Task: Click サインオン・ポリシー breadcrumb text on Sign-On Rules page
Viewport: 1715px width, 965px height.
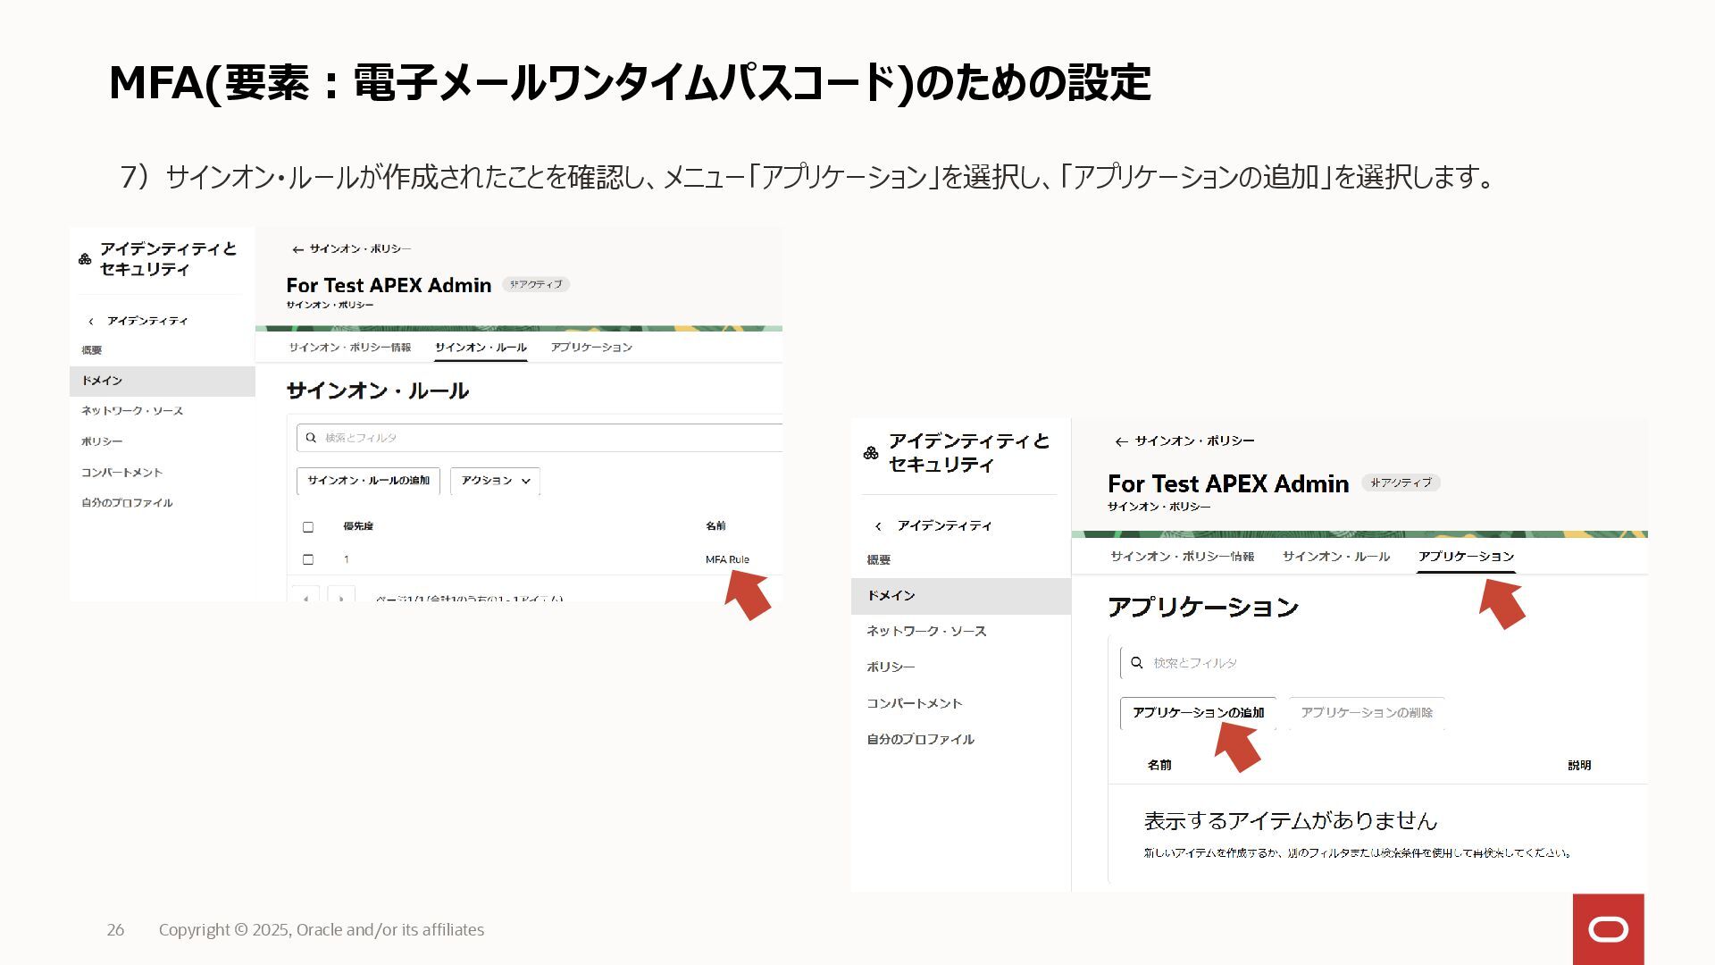Action: (360, 249)
